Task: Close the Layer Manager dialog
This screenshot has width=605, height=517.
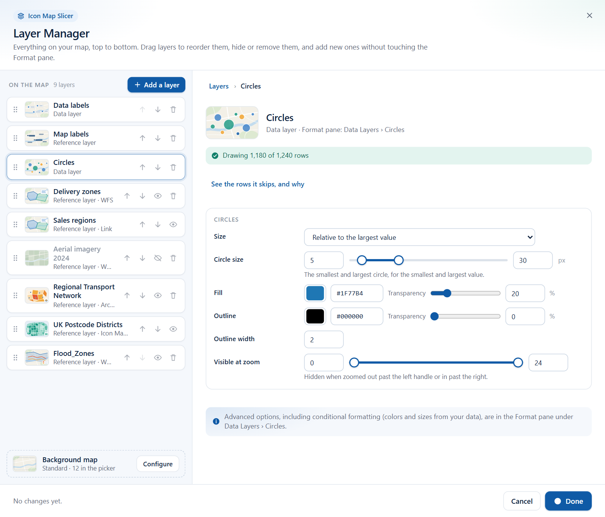Action: coord(589,16)
